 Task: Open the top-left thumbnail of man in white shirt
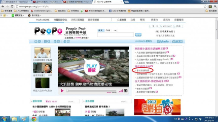[42, 53]
